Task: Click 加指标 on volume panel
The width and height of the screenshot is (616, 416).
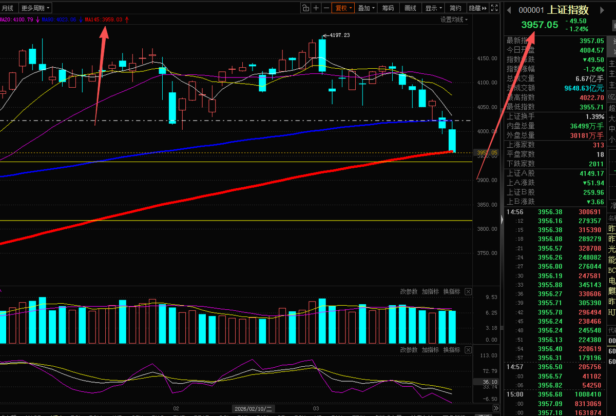Action: click(430, 291)
